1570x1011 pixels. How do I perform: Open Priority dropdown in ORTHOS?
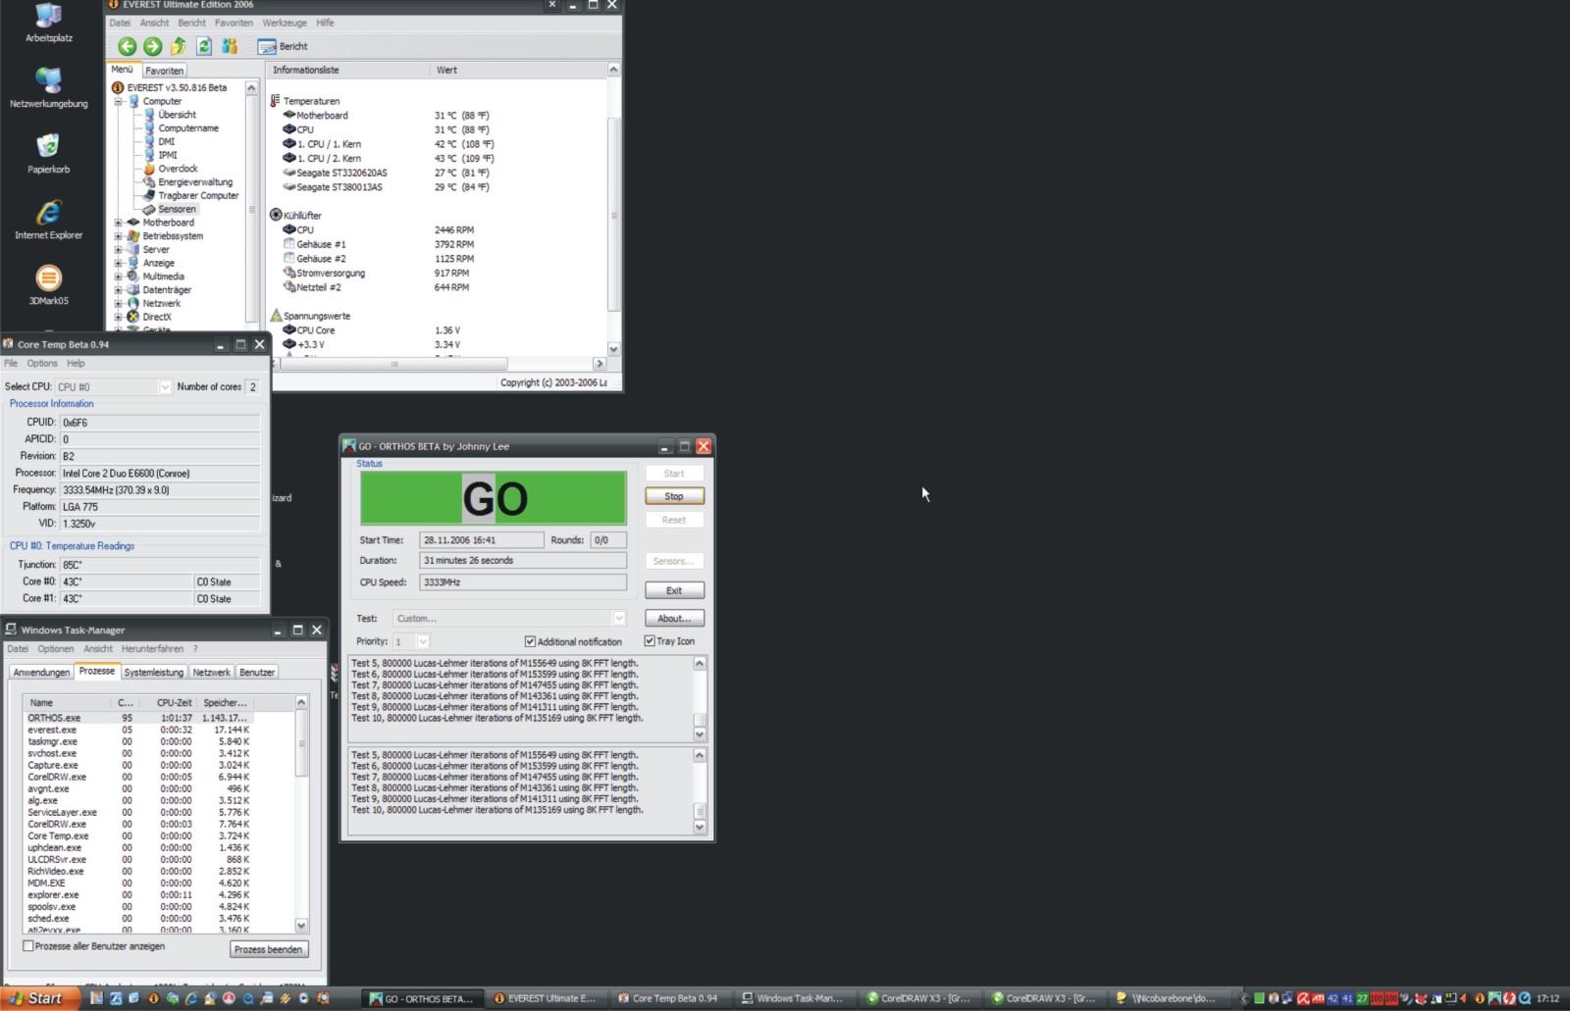coord(423,641)
